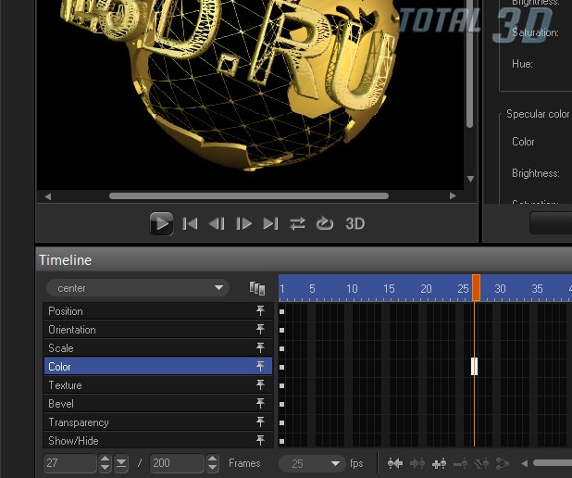Select the Transparency property row

[x=158, y=422]
